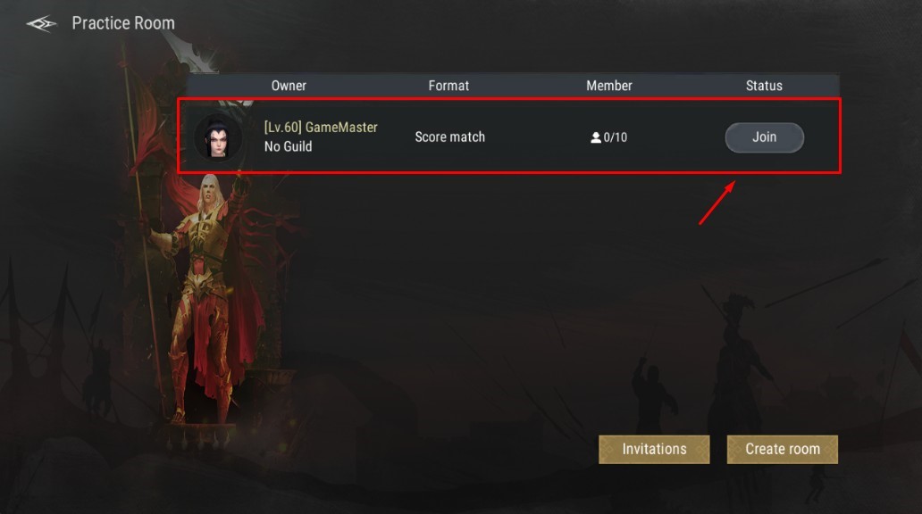
Task: Click the member person icon
Action: [596, 137]
